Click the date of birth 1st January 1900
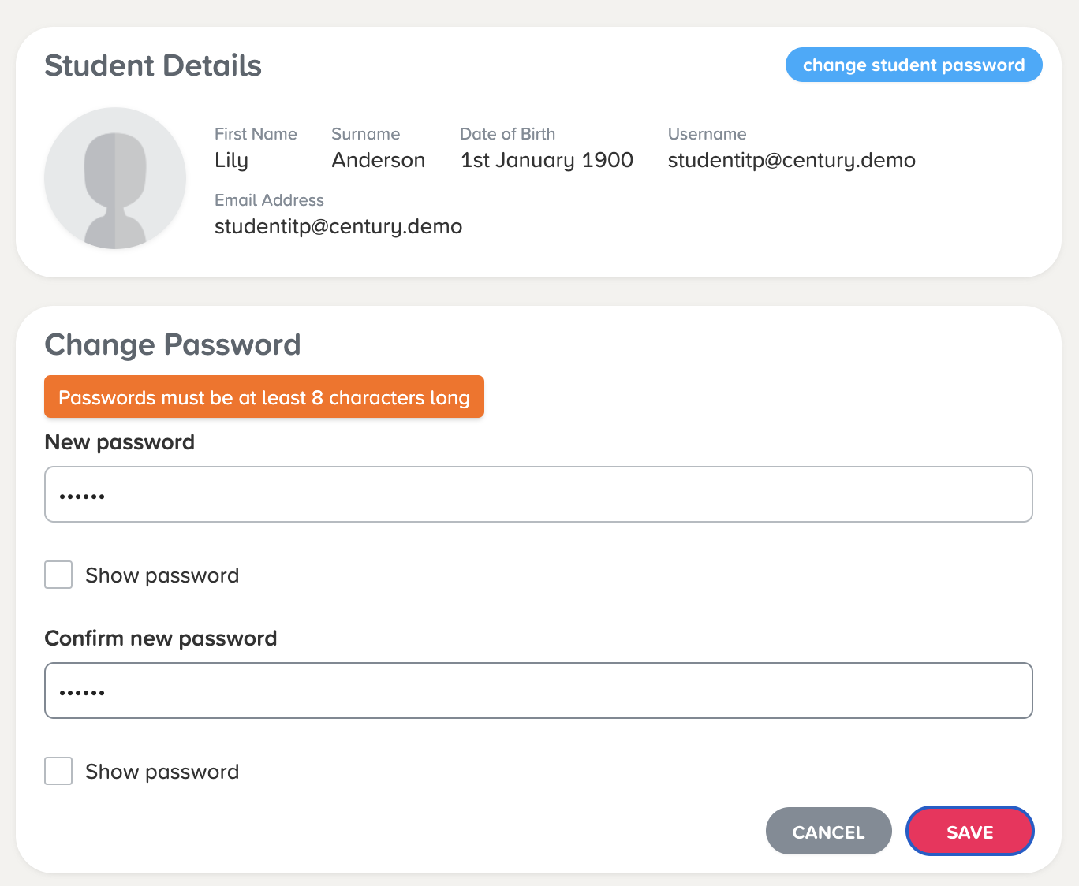The width and height of the screenshot is (1079, 886). coord(547,160)
